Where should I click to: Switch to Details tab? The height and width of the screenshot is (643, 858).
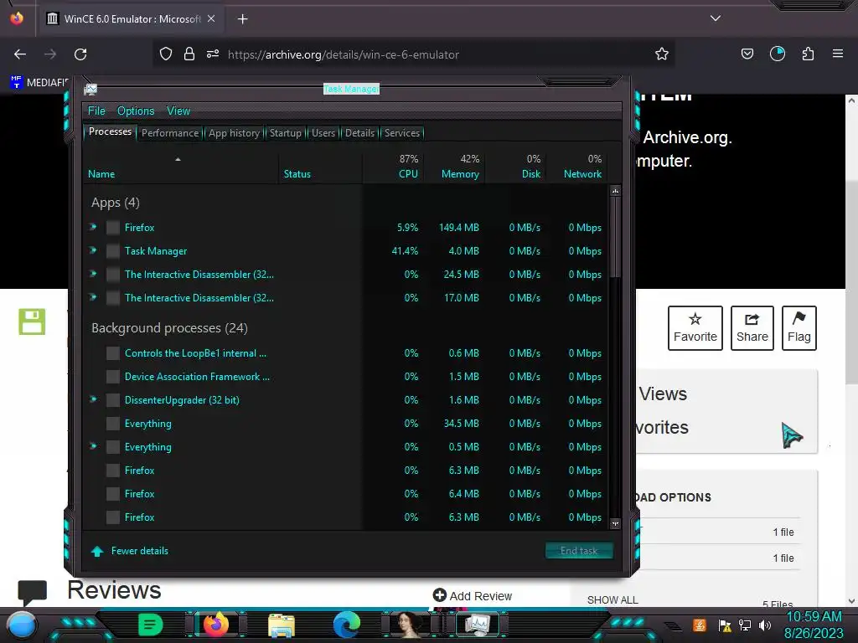point(360,133)
